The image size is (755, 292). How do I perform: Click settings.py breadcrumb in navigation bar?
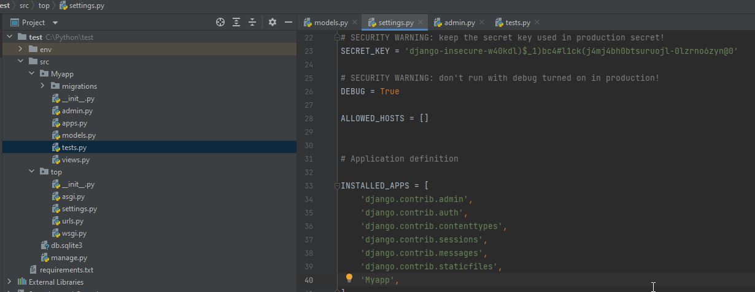tap(82, 6)
